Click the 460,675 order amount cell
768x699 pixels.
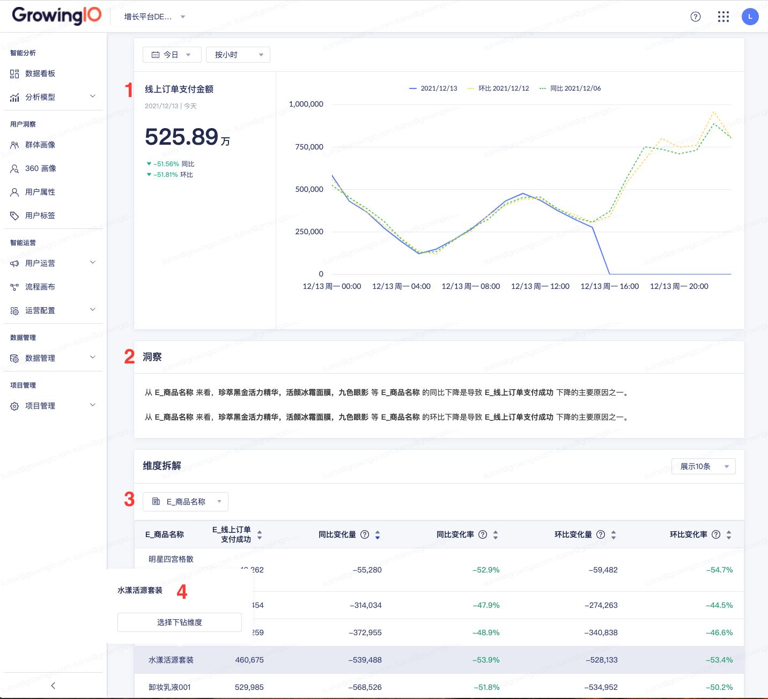click(x=249, y=660)
